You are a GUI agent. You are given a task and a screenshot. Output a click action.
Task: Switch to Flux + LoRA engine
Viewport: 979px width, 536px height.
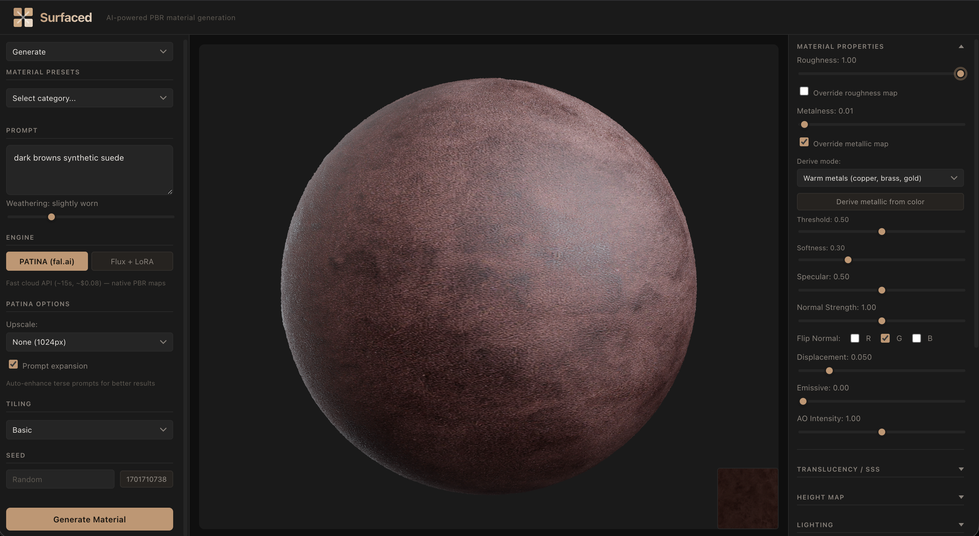(132, 262)
